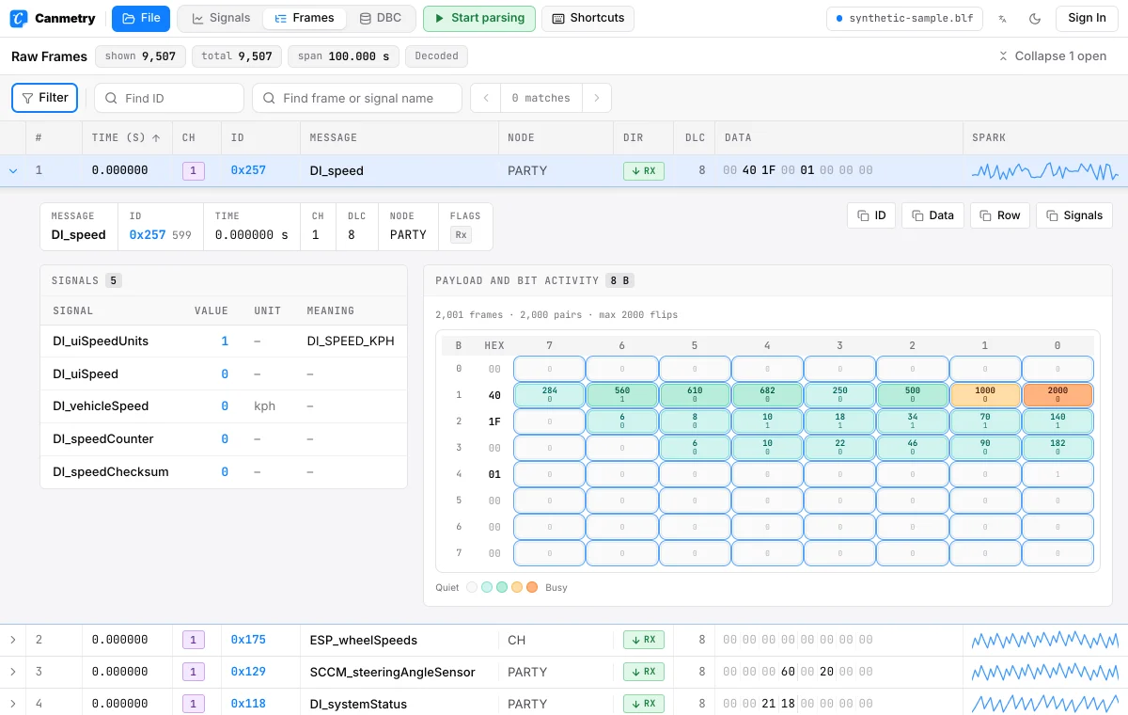Toggle dark mode moon icon
Image resolution: width=1128 pixels, height=715 pixels.
pyautogui.click(x=1035, y=18)
